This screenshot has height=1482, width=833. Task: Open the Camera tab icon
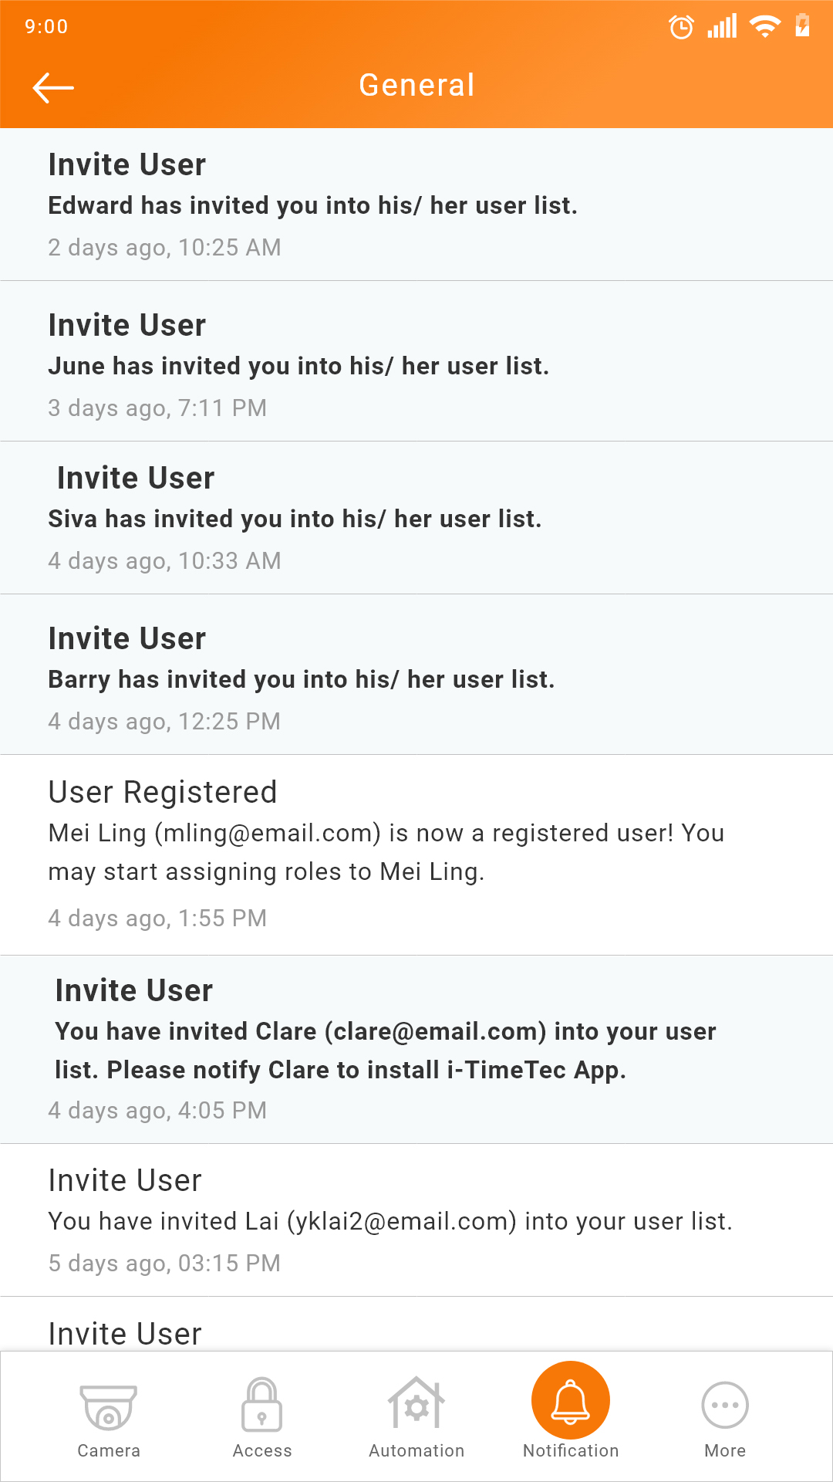coord(109,1407)
